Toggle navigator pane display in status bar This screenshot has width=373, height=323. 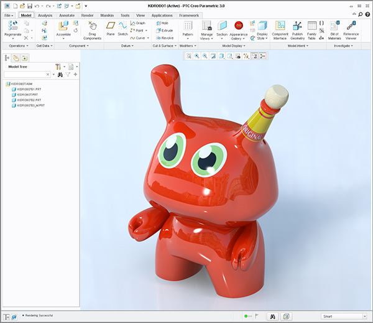[x=6, y=317]
